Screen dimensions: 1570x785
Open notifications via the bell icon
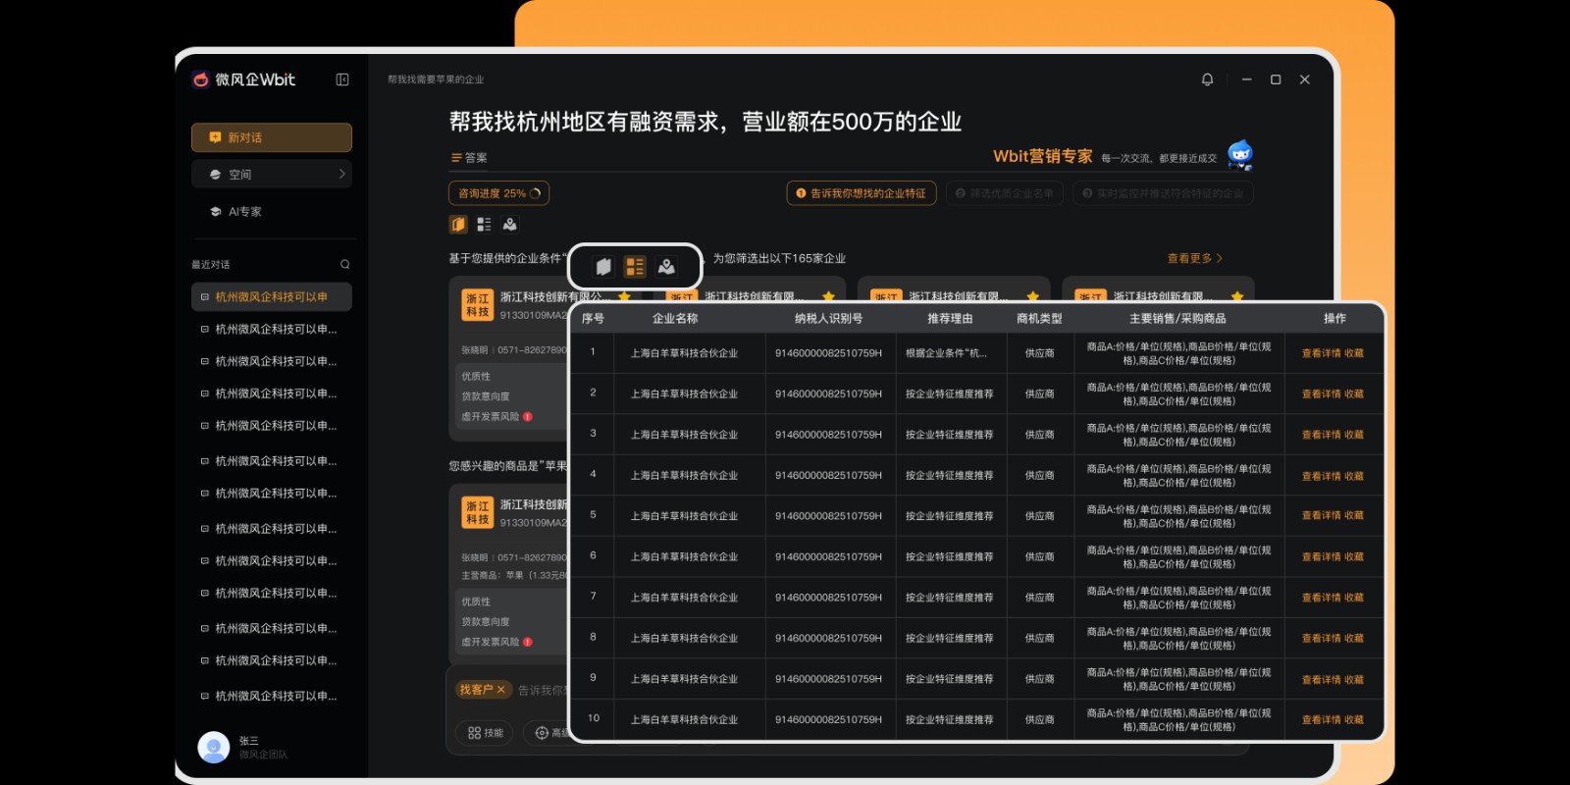pos(1207,79)
